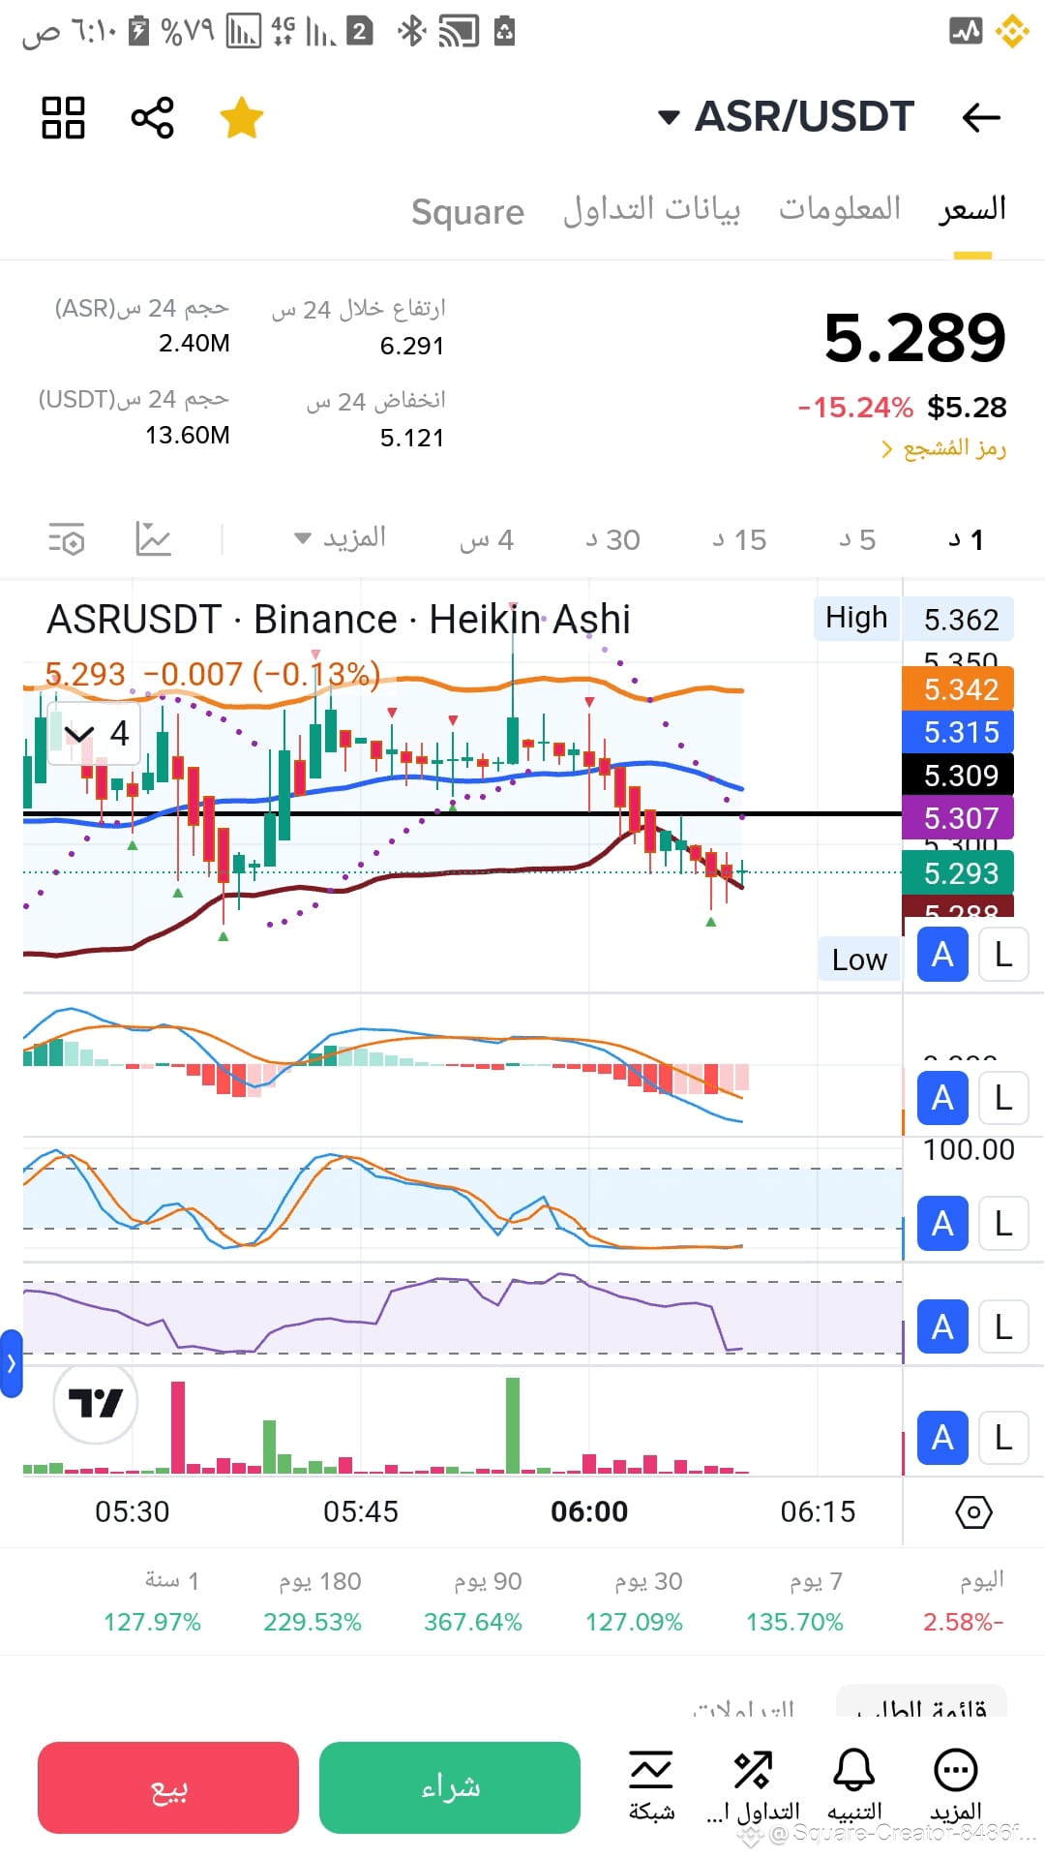Open the التداول trading tools icon
The height and width of the screenshot is (1859, 1045).
pyautogui.click(x=753, y=1786)
